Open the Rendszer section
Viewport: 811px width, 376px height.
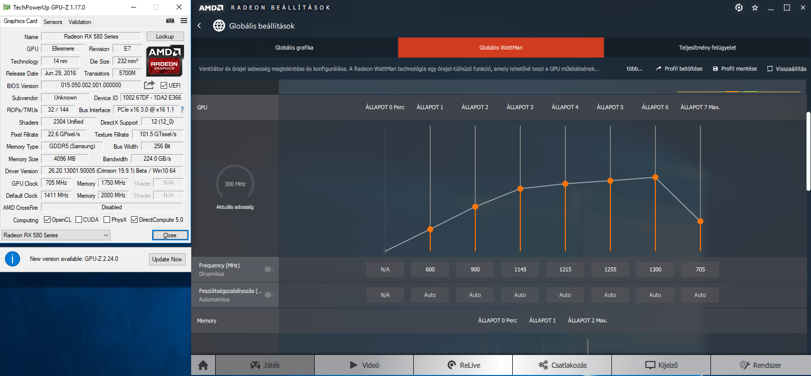(x=760, y=365)
